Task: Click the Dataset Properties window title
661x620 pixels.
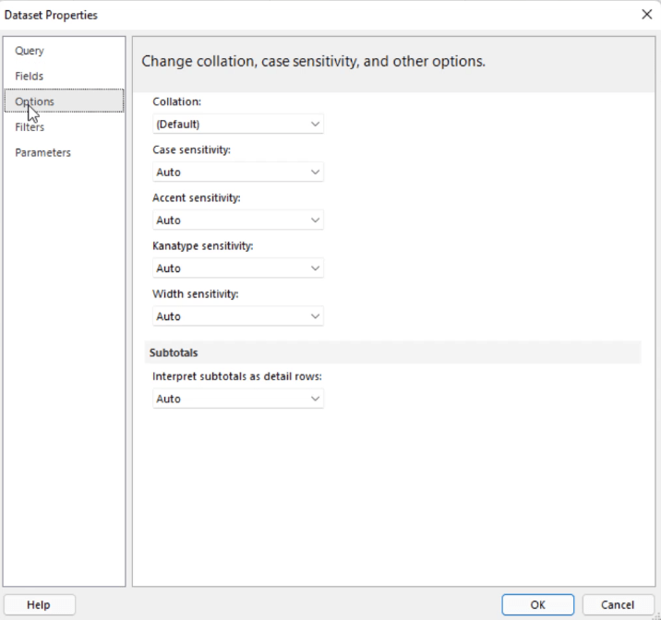Action: (51, 15)
